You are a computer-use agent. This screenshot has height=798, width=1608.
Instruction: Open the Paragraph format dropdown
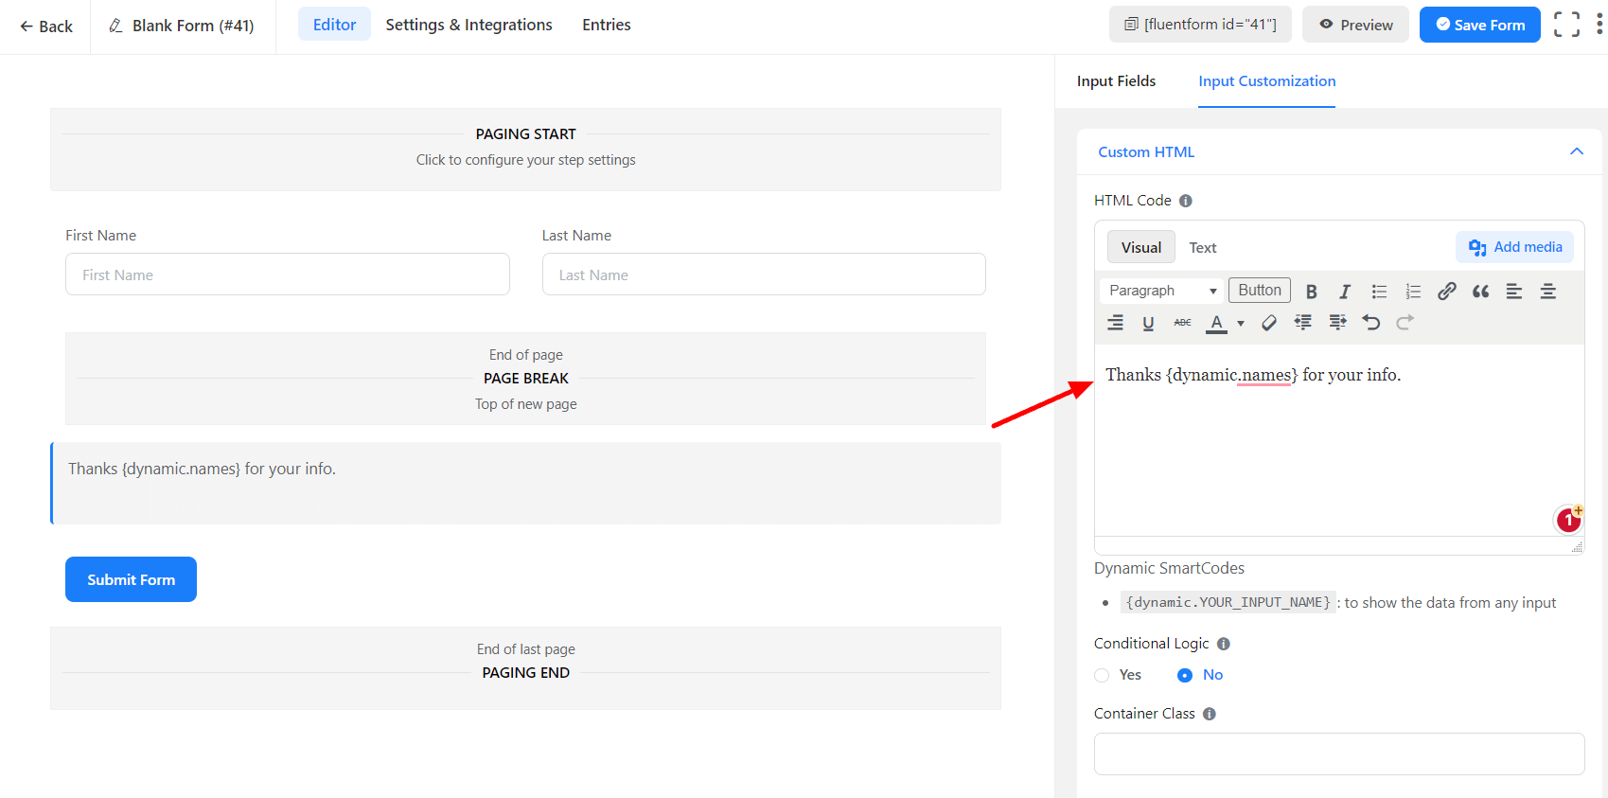pyautogui.click(x=1162, y=291)
